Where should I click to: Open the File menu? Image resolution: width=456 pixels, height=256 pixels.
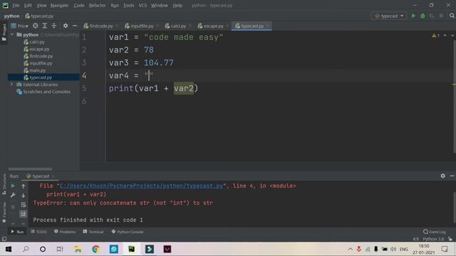pyautogui.click(x=16, y=5)
